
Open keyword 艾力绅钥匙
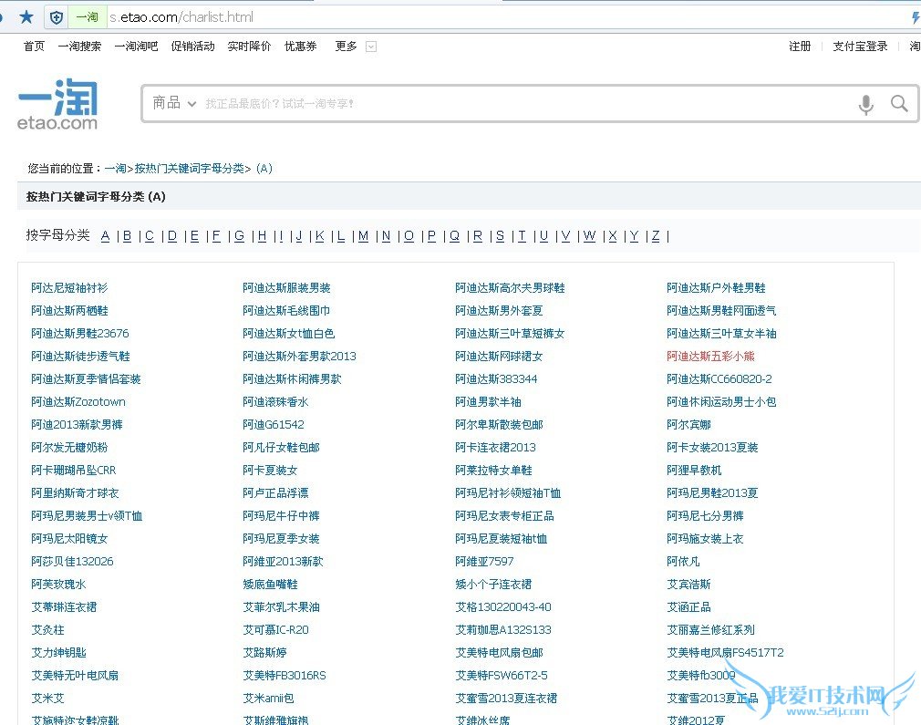coord(58,653)
